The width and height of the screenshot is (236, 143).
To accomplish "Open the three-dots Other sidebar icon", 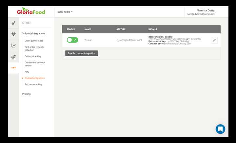I will pos(13,68).
